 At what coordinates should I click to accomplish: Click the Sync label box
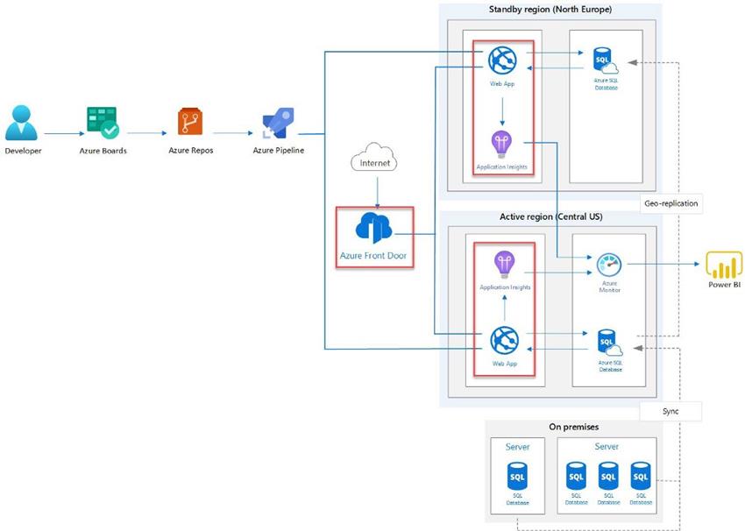[x=672, y=411]
